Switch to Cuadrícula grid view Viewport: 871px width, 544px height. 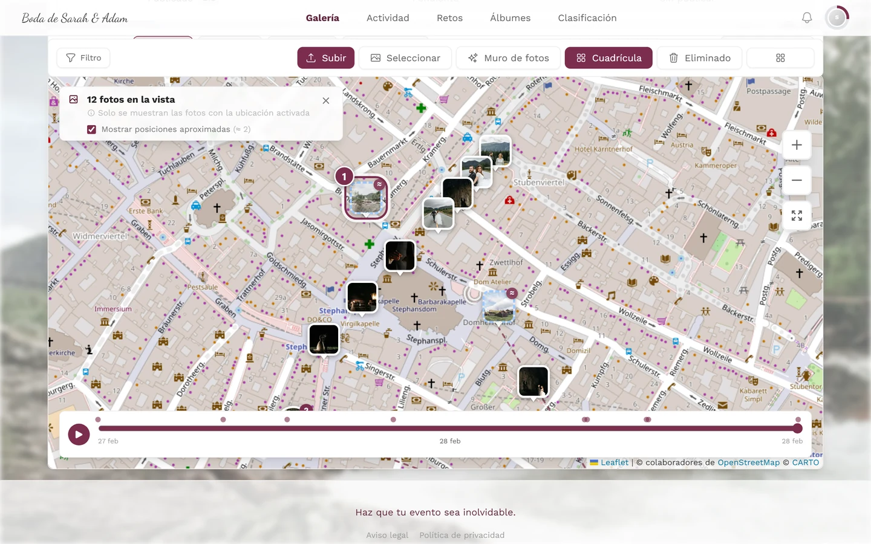tap(608, 58)
